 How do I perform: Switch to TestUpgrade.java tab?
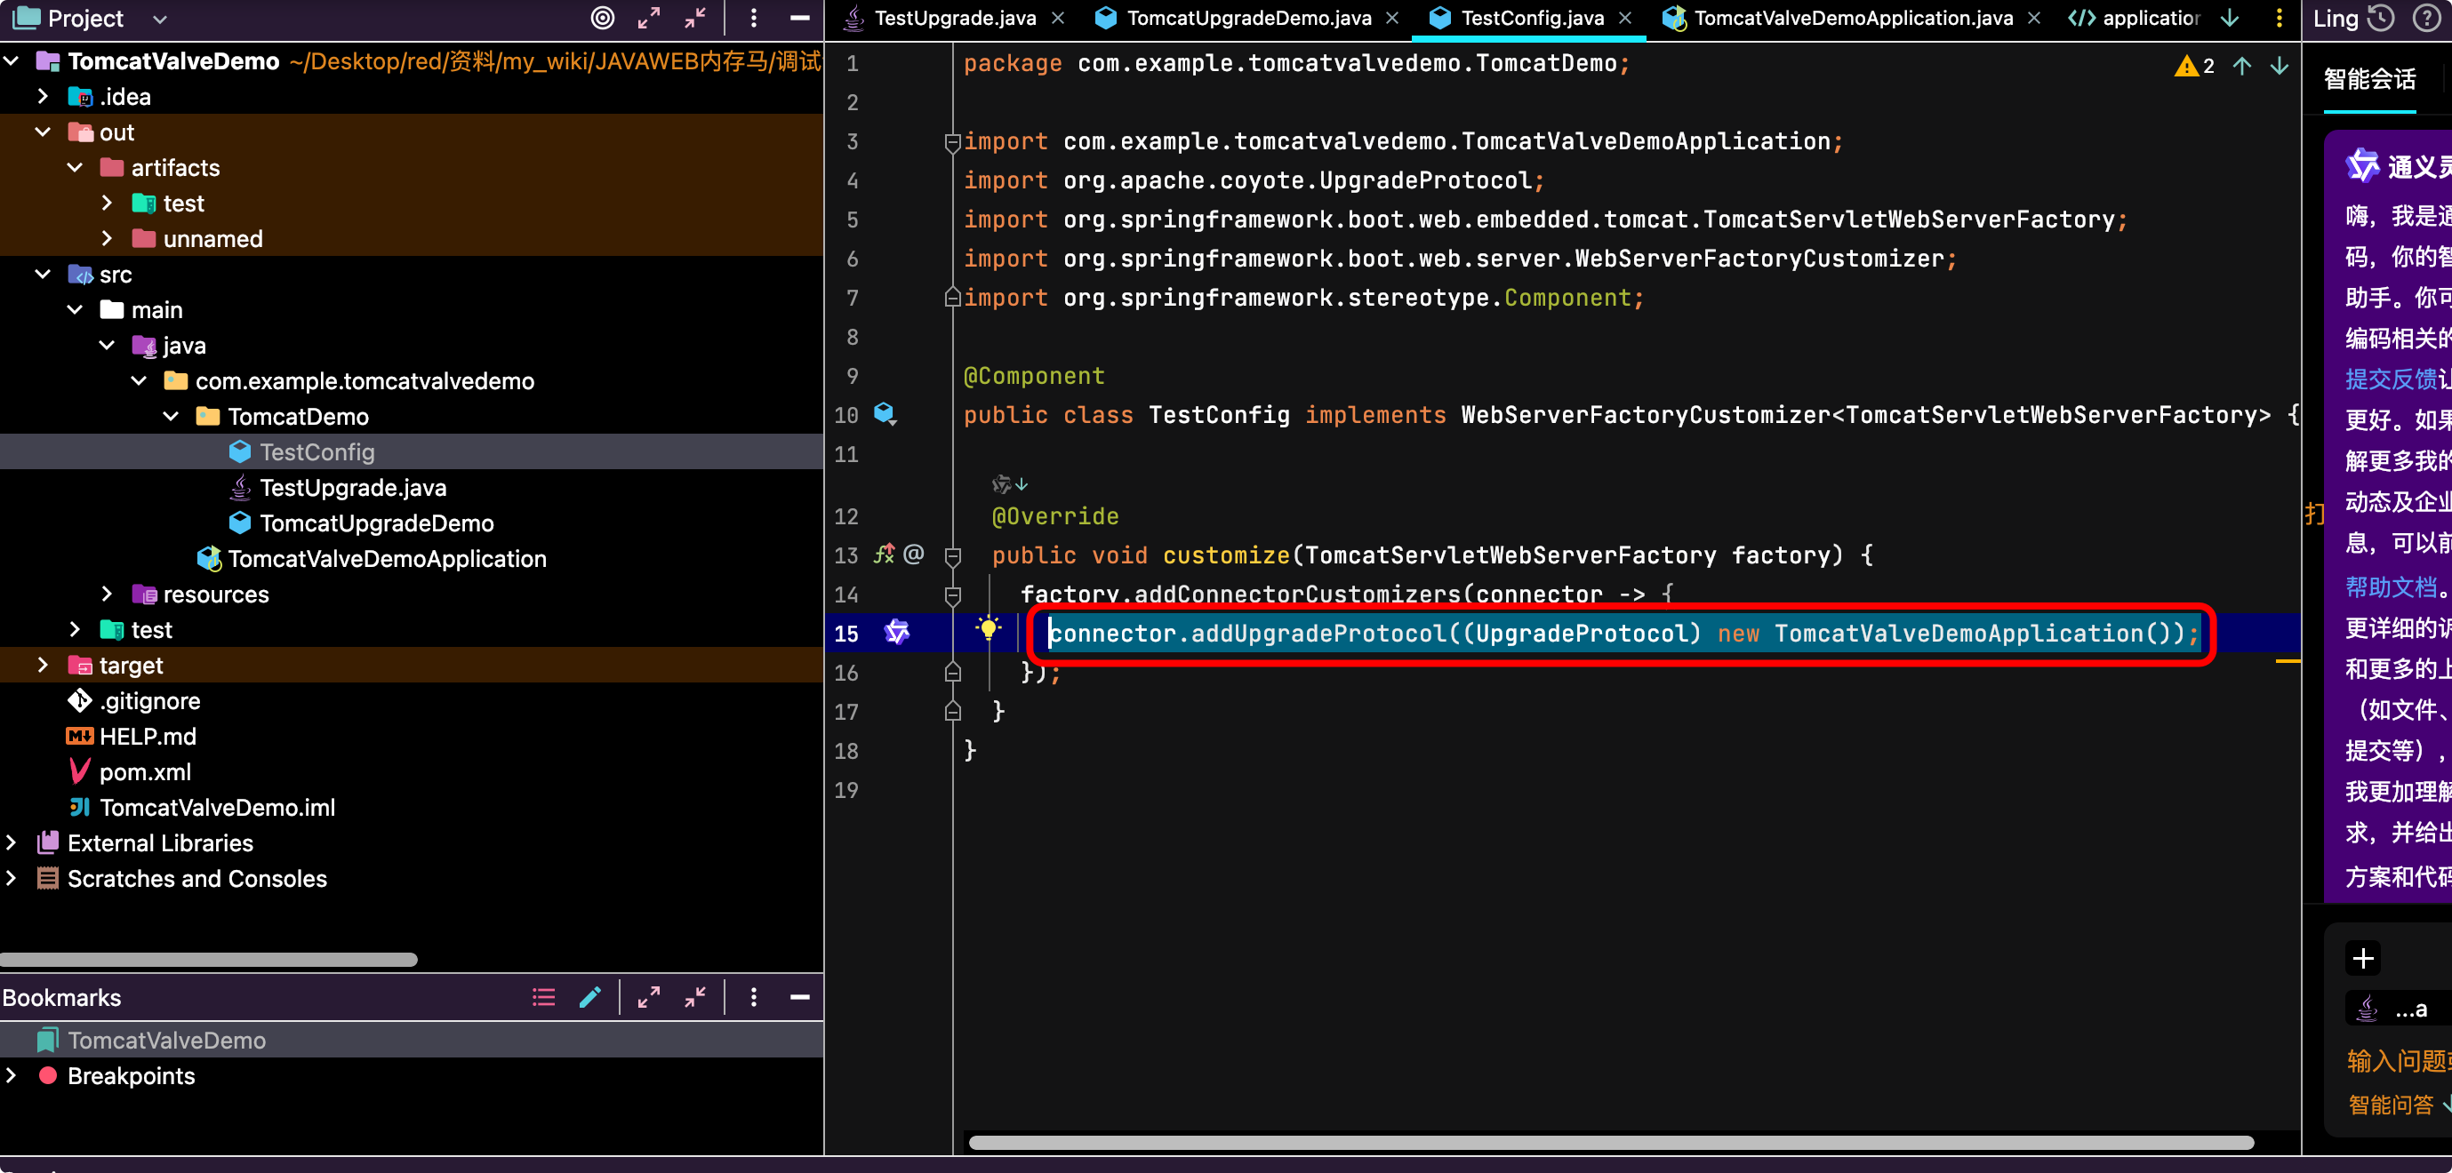click(955, 18)
